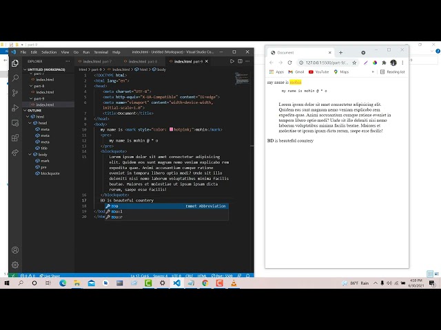Click errors and warnings count in status bar
Viewport: 441px width, 330px height.
(28, 276)
